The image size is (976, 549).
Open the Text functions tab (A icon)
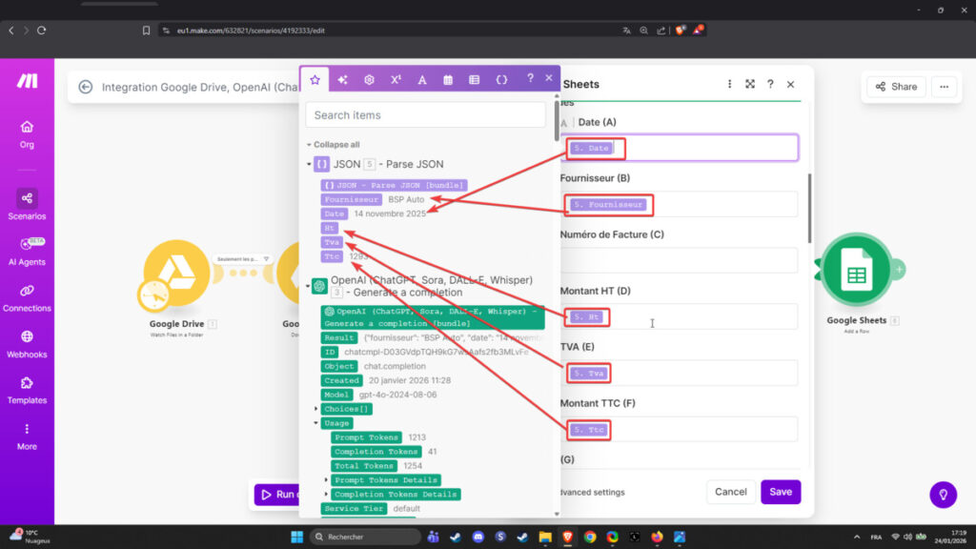click(x=422, y=80)
